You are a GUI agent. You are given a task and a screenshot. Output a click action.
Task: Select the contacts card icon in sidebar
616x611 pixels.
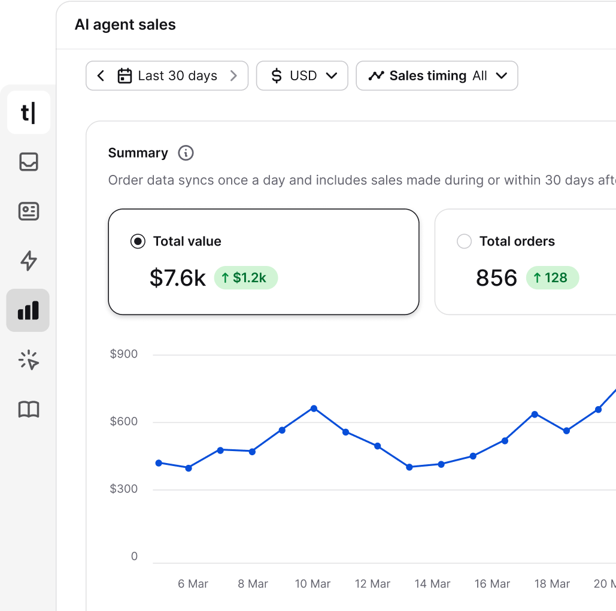(28, 211)
